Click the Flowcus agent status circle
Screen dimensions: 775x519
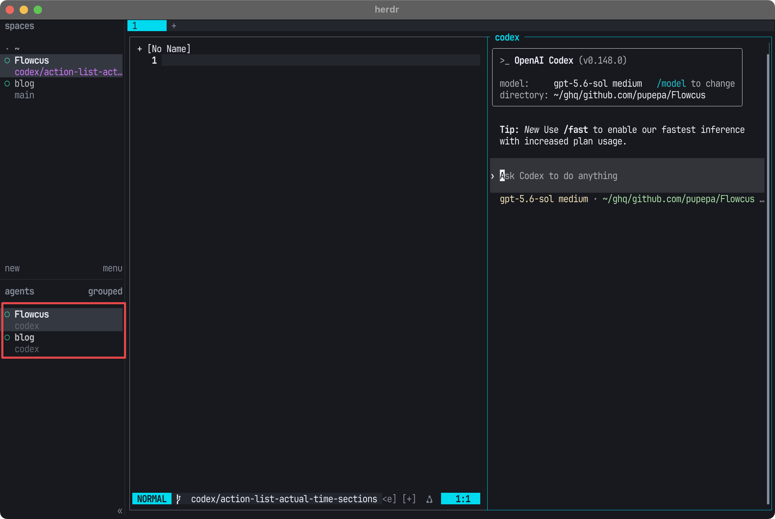(7, 314)
